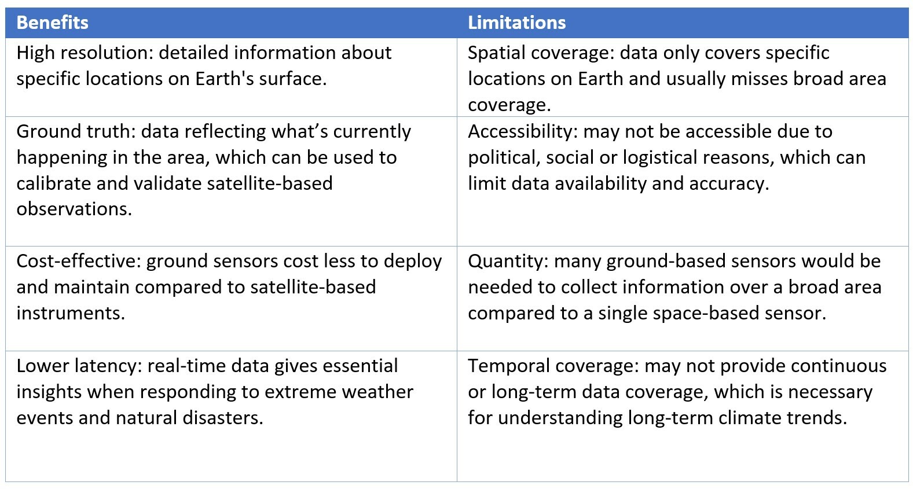Image resolution: width=913 pixels, height=489 pixels.
Task: Click the phrase 'satellite-based observations'
Action: [x=174, y=196]
